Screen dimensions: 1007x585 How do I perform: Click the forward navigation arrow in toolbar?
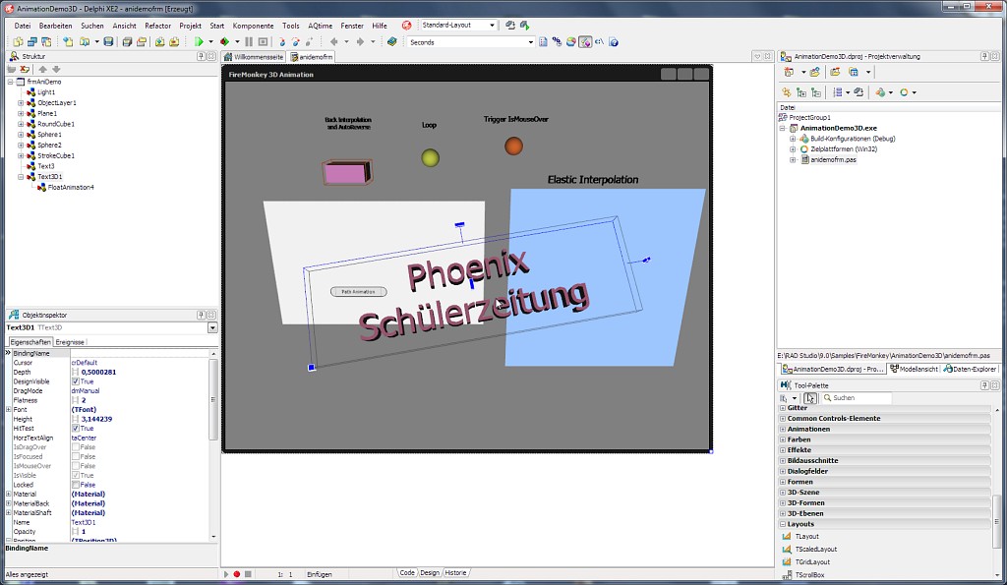pos(360,41)
